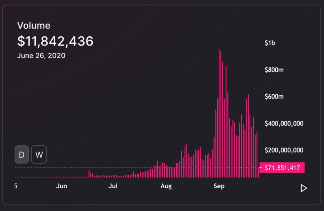The image size is (324, 211).
Task: Click the Volume chart title
Action: coord(34,26)
